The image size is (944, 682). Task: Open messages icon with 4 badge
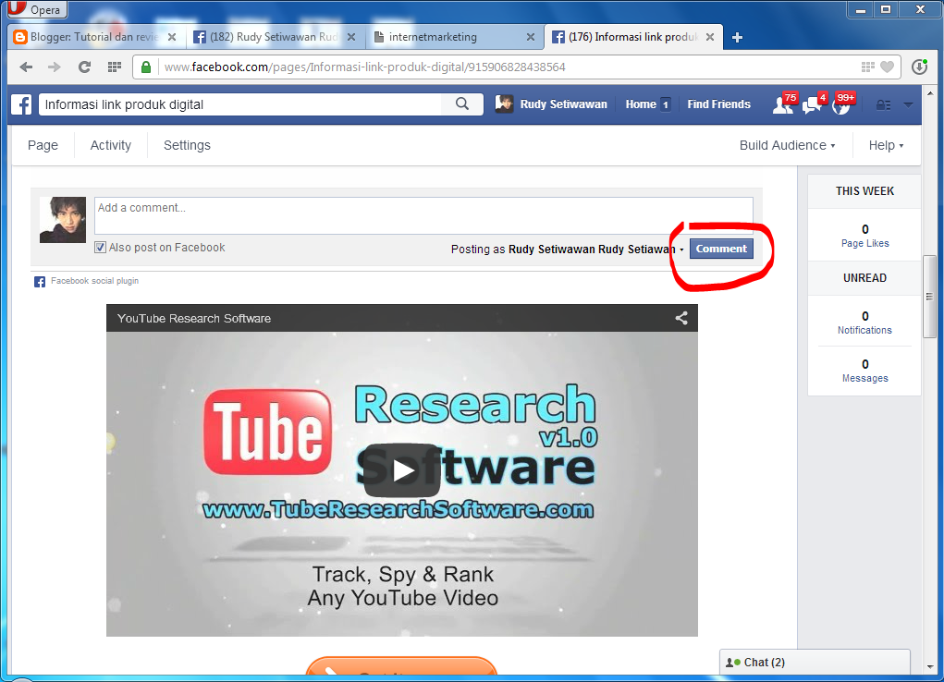point(812,104)
